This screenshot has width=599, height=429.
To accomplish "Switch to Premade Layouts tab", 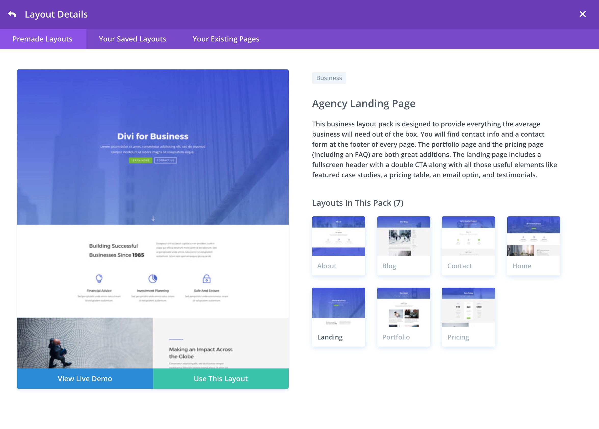I will 43,39.
